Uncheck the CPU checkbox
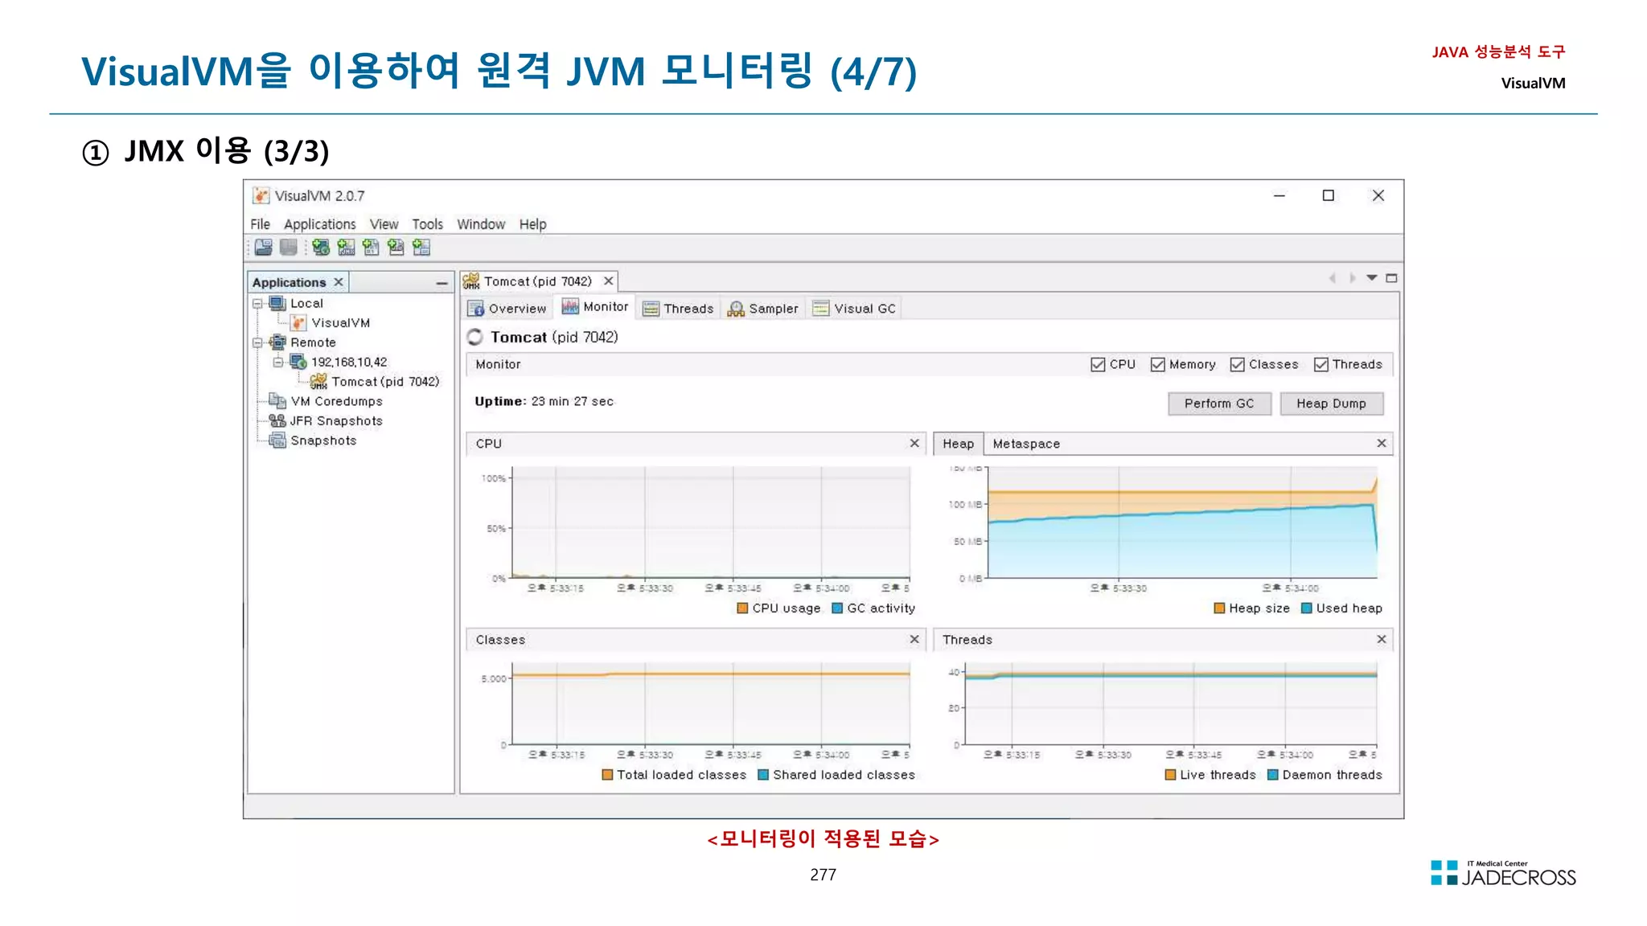This screenshot has height=926, width=1647. [1098, 365]
